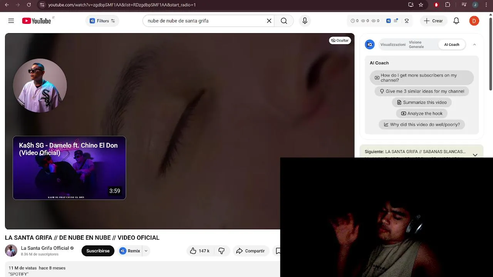The height and width of the screenshot is (277, 493).
Task: Open site information icon in address bar
Action: pyautogui.click(x=42, y=5)
